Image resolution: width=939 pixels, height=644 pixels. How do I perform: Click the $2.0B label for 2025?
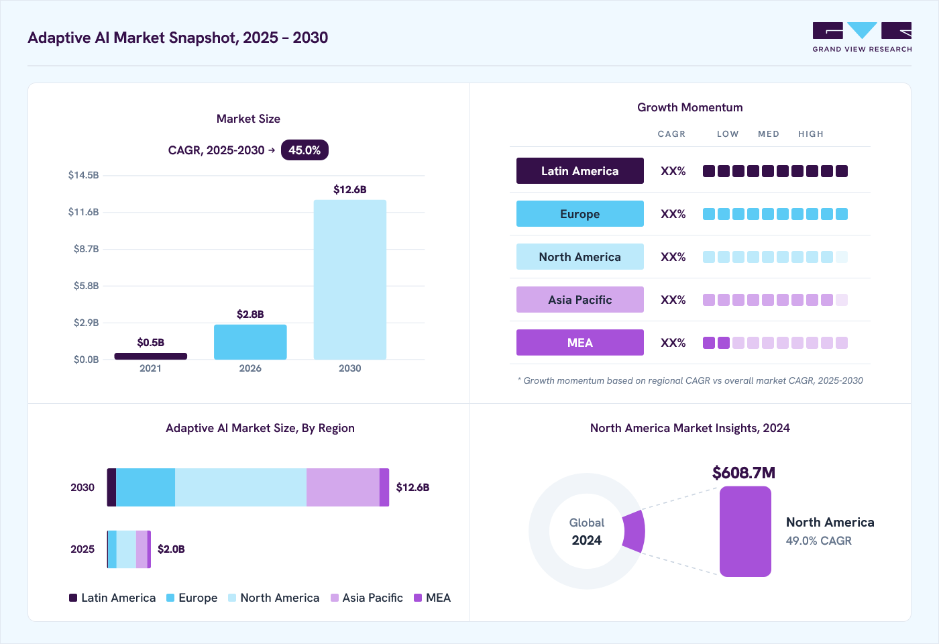pyautogui.click(x=171, y=549)
